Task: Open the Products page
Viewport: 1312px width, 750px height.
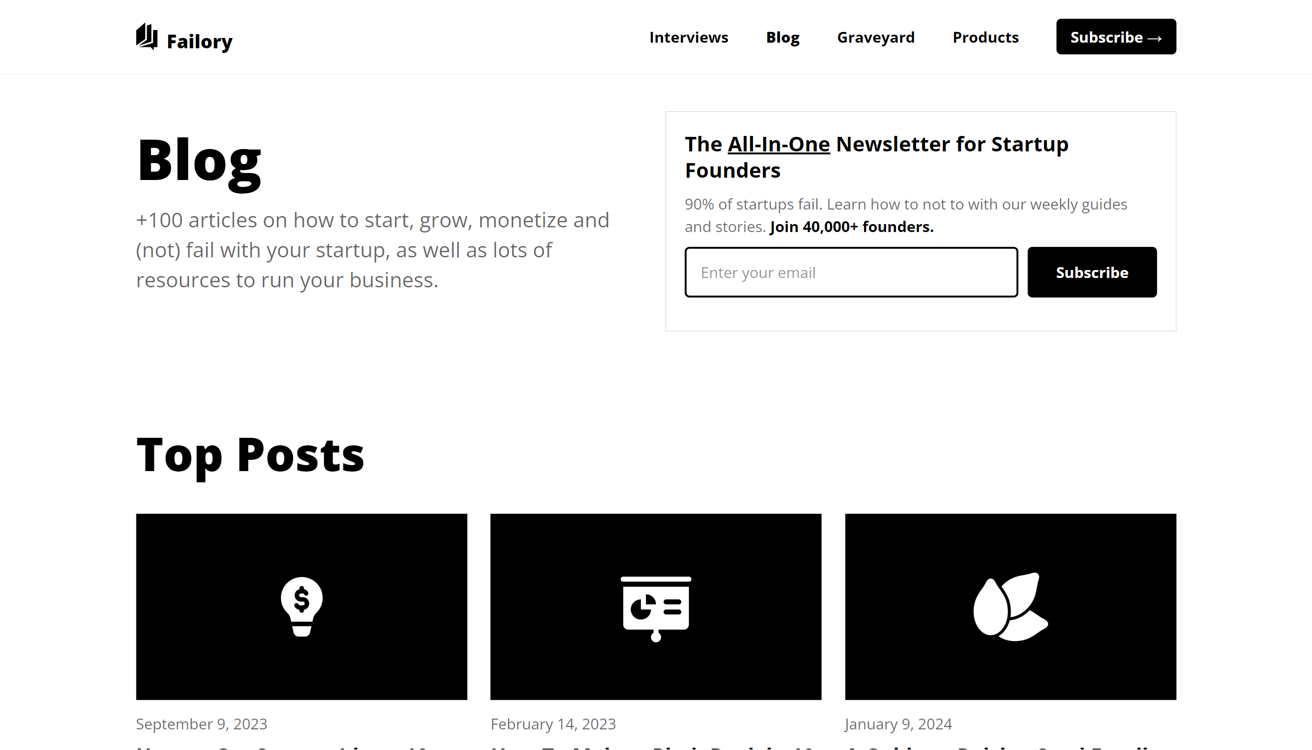Action: pyautogui.click(x=985, y=37)
